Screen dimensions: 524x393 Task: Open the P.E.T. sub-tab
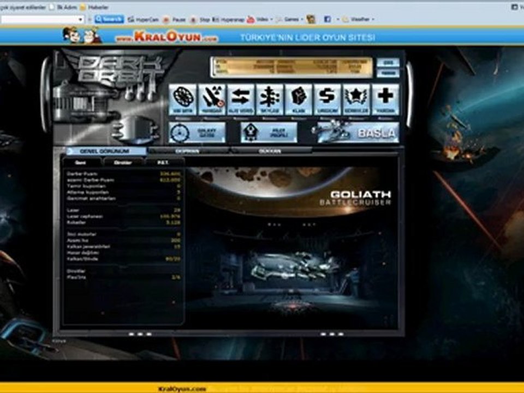click(163, 163)
